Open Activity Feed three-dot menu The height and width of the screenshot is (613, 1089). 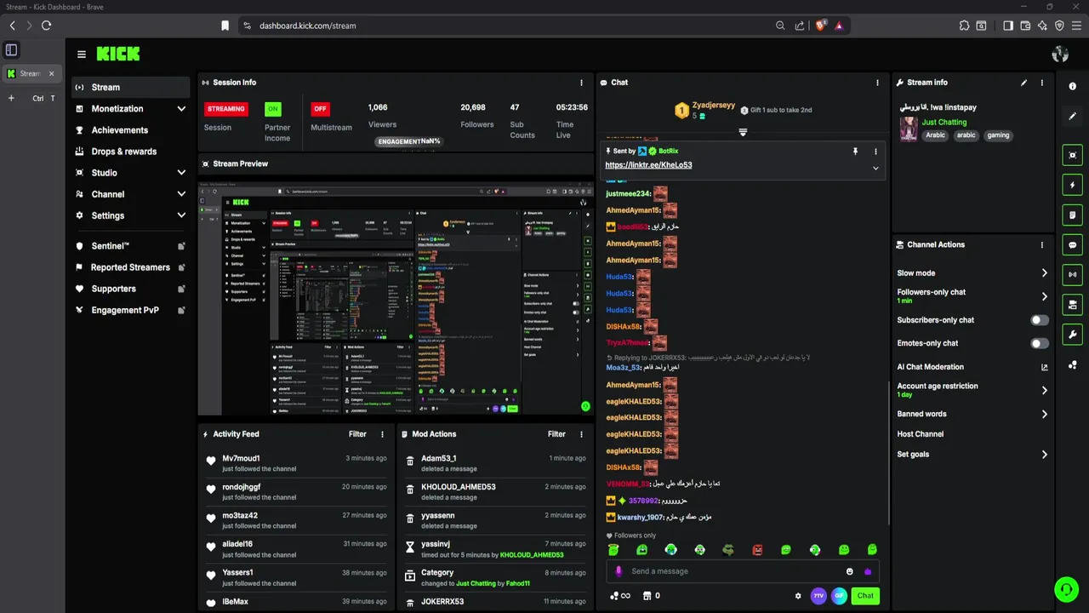pos(382,434)
